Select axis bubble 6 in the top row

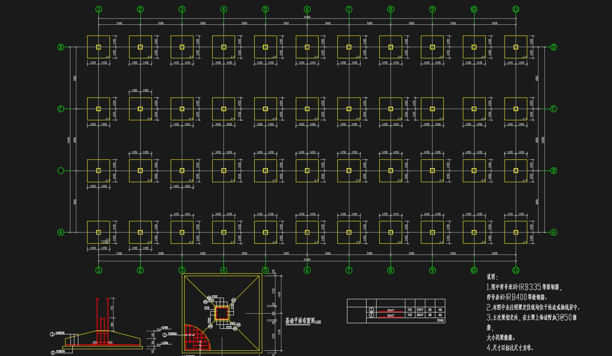(x=307, y=9)
